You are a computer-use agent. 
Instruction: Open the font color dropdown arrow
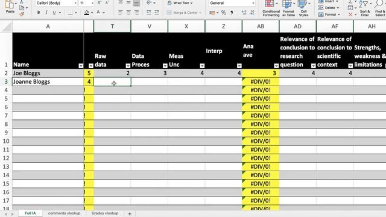tap(104, 13)
